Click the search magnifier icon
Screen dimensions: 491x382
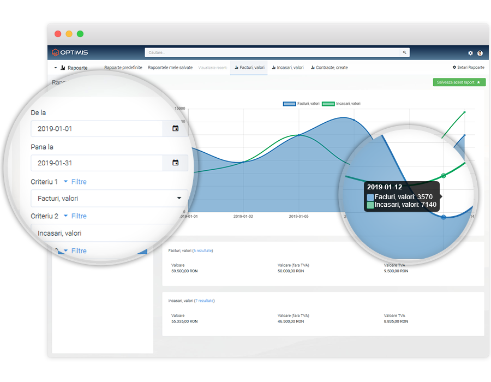pos(404,53)
